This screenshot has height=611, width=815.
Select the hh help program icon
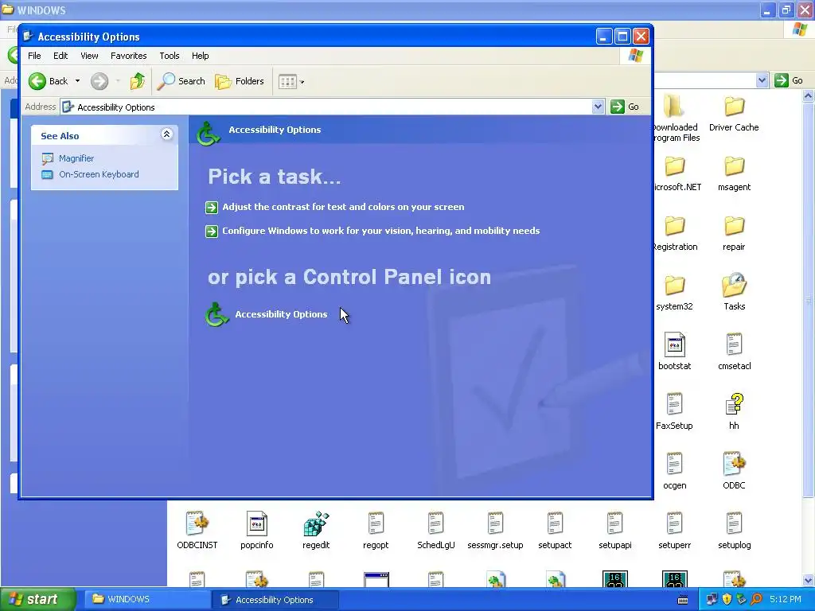[x=734, y=412]
